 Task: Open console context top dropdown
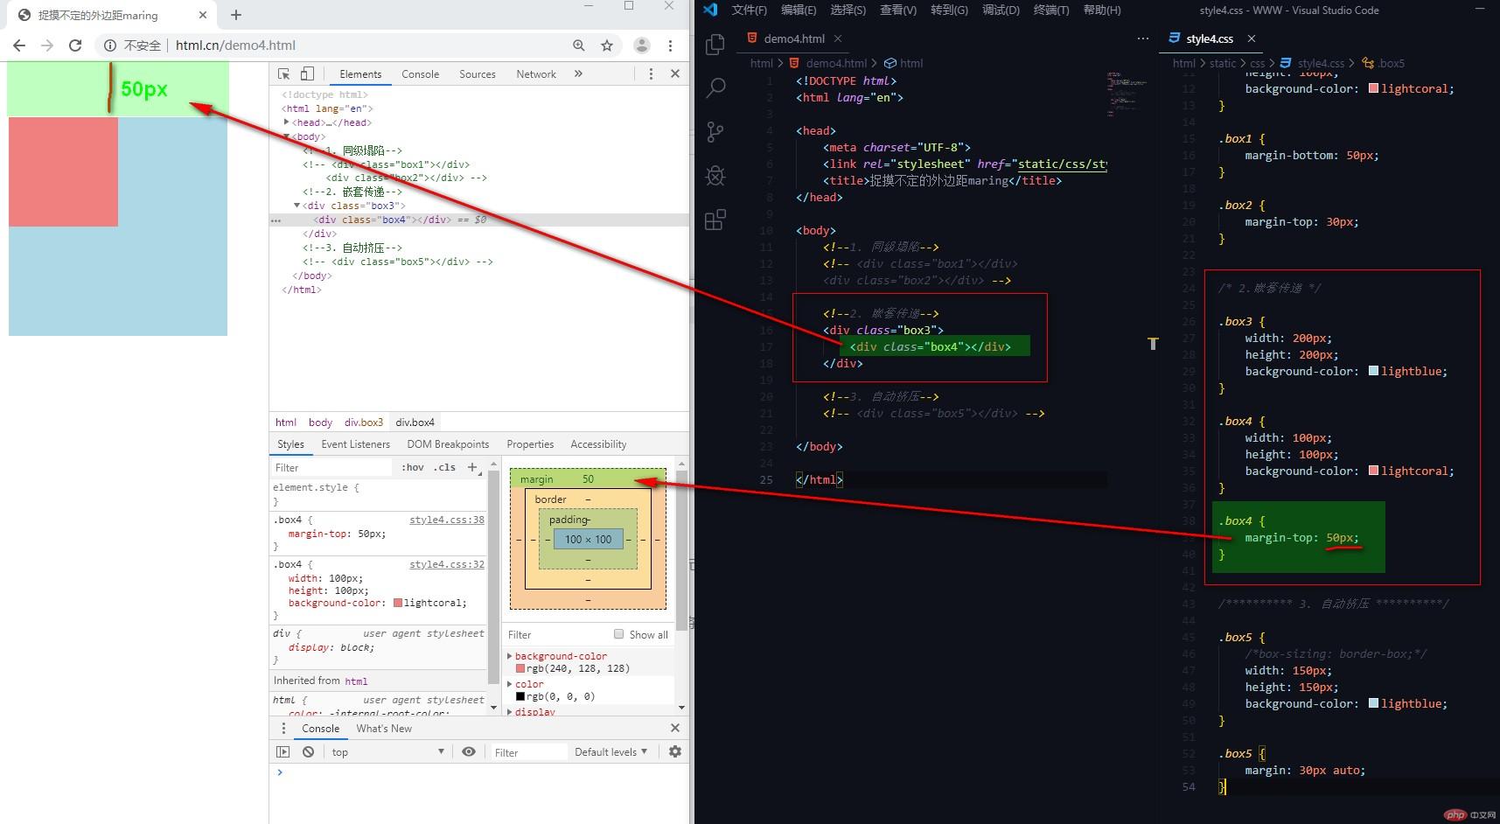click(x=388, y=752)
